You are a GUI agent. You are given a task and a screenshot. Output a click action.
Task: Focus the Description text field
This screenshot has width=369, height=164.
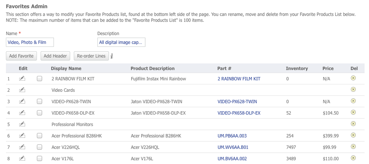pos(121,42)
